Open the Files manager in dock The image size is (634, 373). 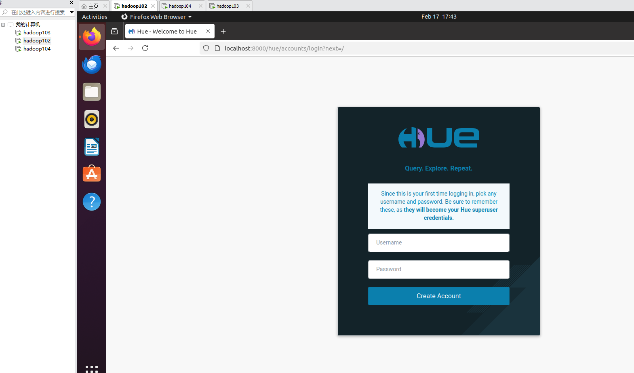coord(92,92)
